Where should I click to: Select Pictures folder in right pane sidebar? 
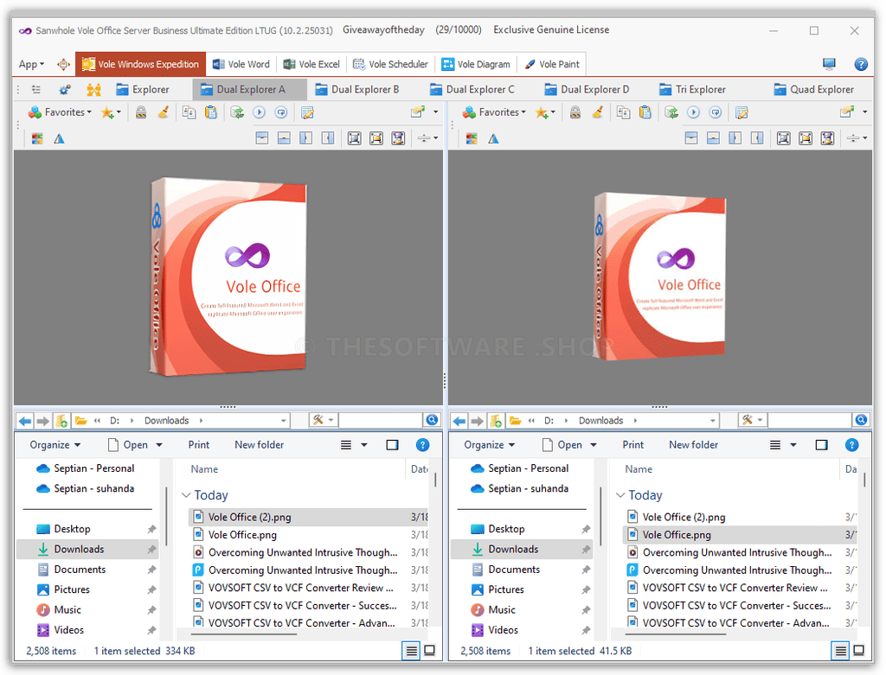pos(505,589)
